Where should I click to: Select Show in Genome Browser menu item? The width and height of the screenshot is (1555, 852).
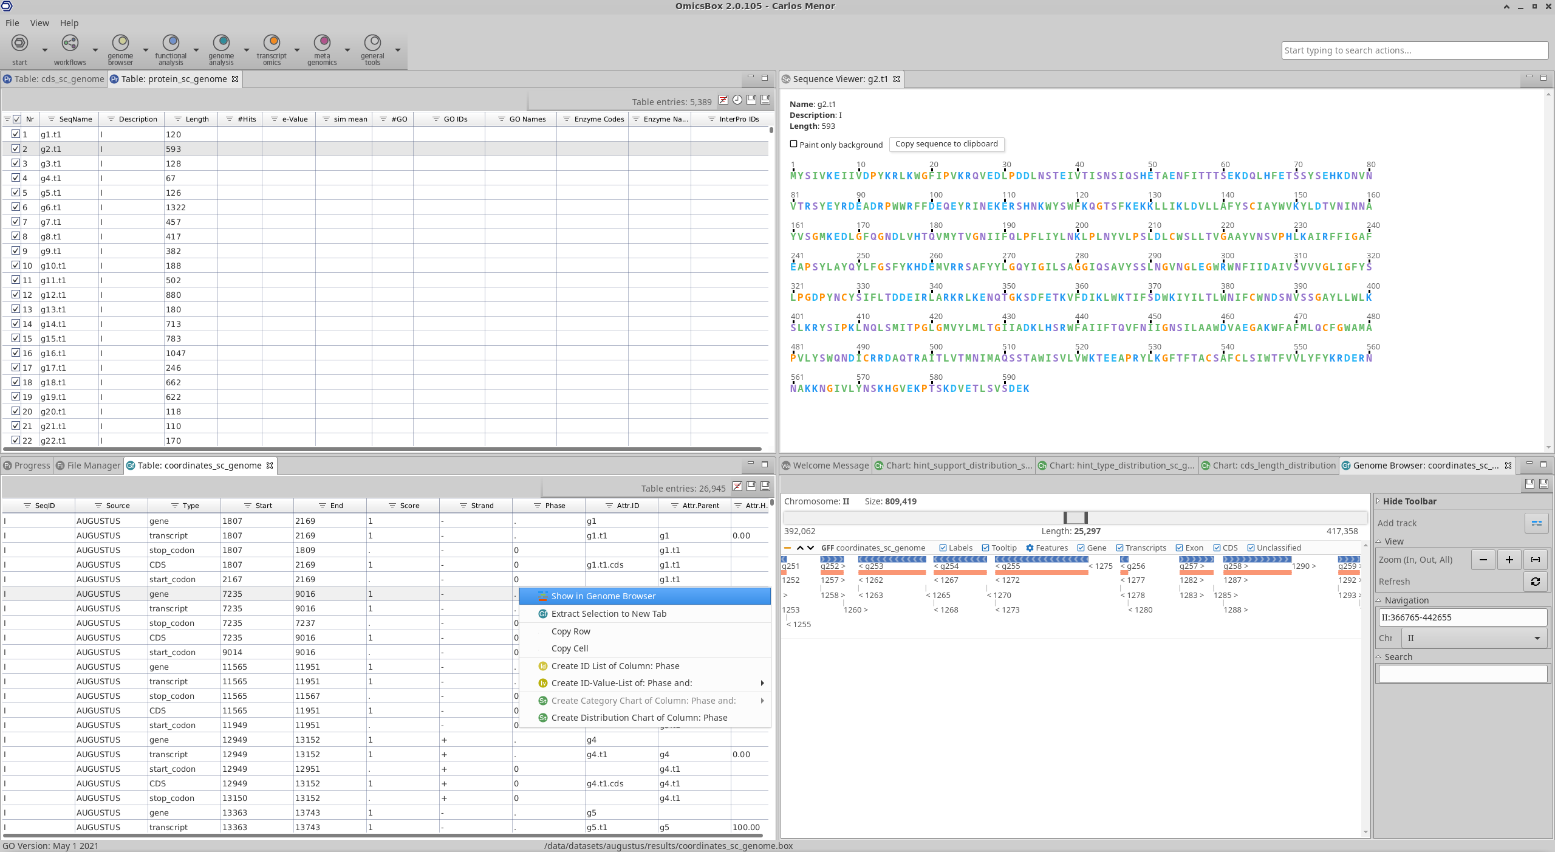click(603, 596)
